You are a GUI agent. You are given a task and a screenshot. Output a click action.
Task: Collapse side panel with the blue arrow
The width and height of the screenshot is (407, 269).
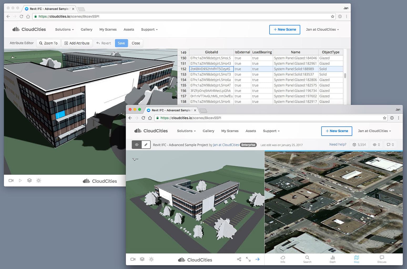click(257, 259)
